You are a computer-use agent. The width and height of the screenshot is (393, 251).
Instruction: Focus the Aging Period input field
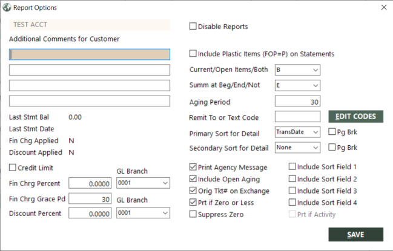pos(297,101)
